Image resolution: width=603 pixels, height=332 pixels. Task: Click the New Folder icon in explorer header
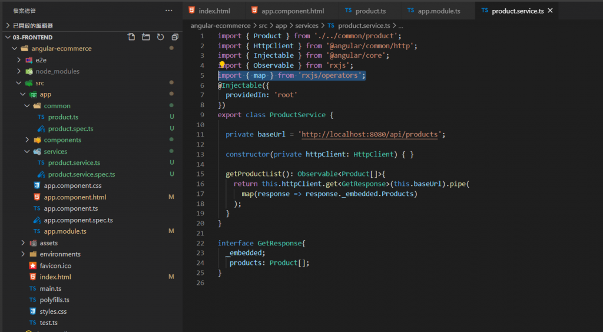tap(146, 37)
